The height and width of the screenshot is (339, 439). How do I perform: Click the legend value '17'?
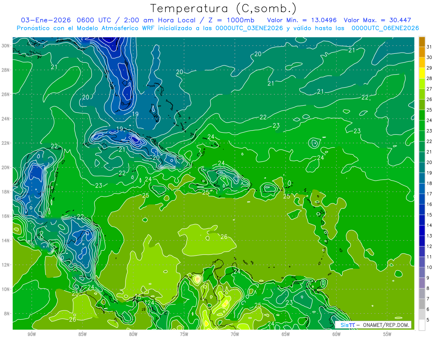click(429, 194)
